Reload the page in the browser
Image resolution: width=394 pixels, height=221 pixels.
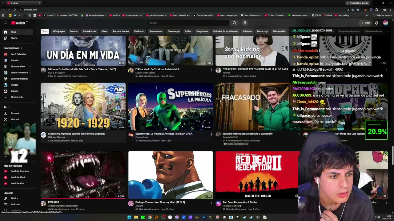coord(14,10)
